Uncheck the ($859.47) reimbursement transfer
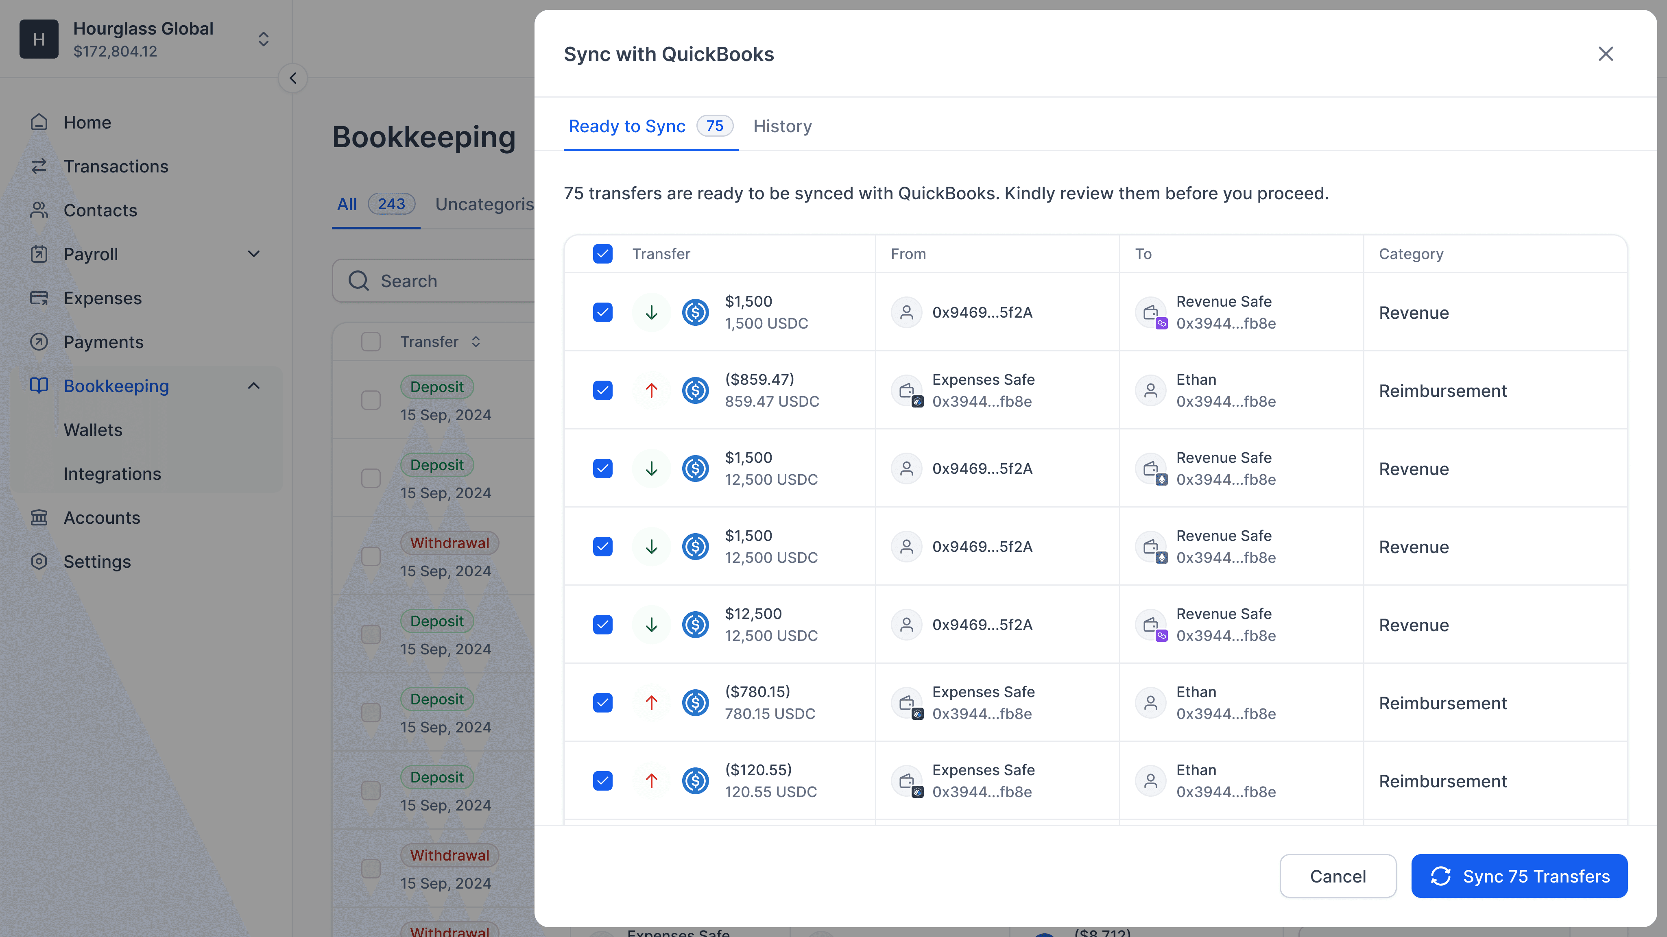This screenshot has width=1667, height=937. (x=602, y=390)
